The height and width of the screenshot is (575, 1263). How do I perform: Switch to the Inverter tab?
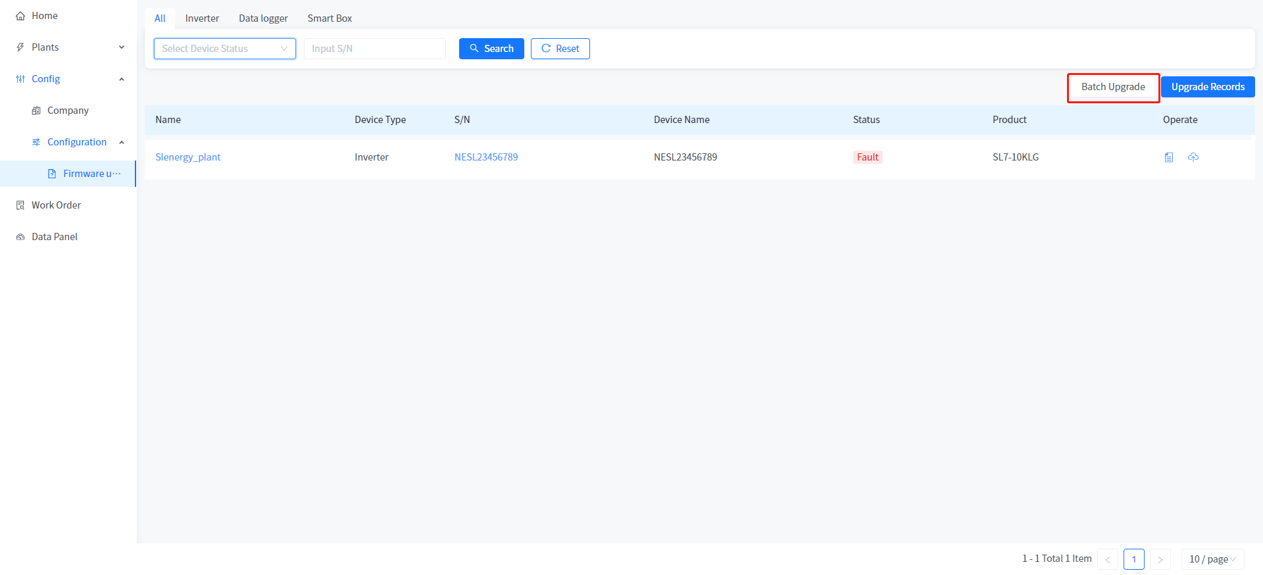pos(202,18)
